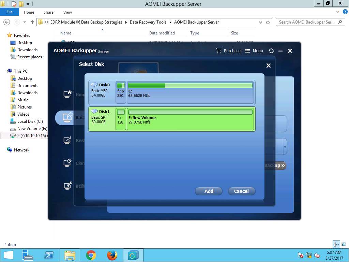Open Share tab in Explorer ribbon

point(48,12)
